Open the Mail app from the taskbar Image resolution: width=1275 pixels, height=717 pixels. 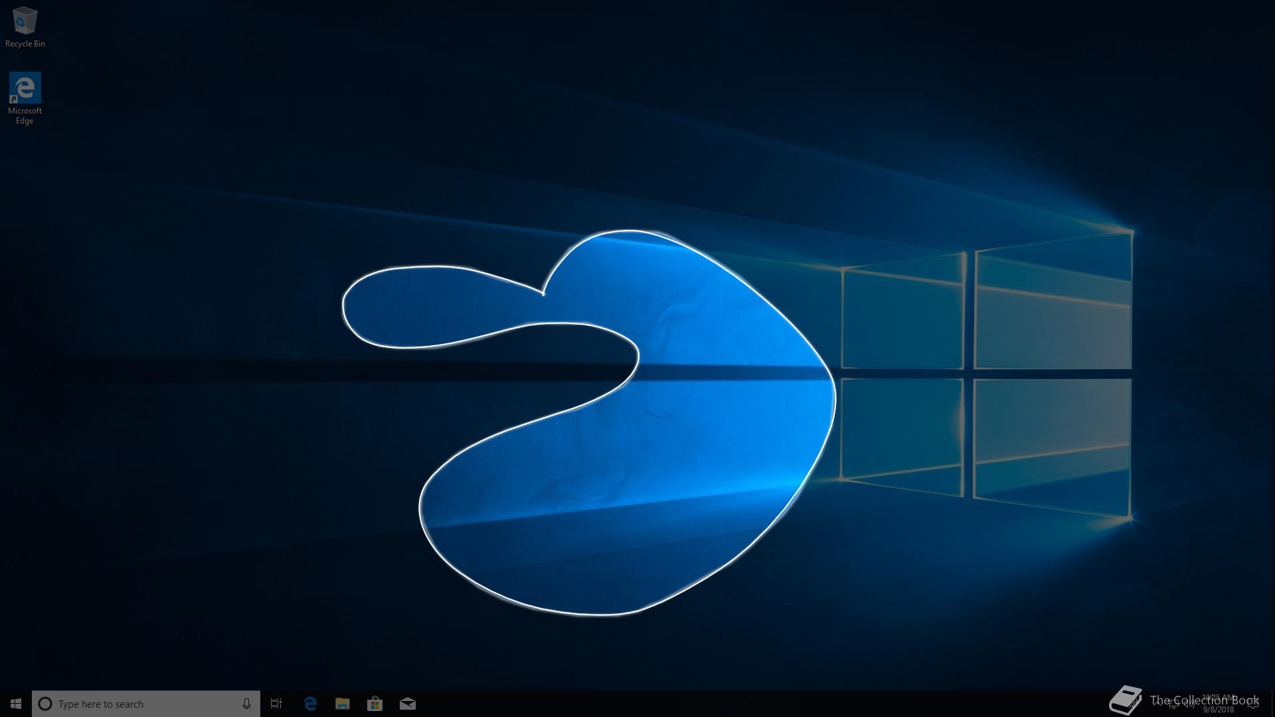tap(407, 704)
